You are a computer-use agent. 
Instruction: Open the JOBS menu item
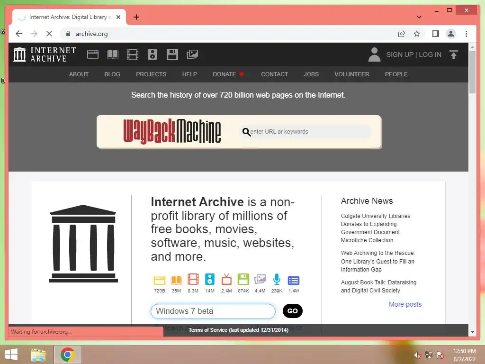pyautogui.click(x=311, y=74)
